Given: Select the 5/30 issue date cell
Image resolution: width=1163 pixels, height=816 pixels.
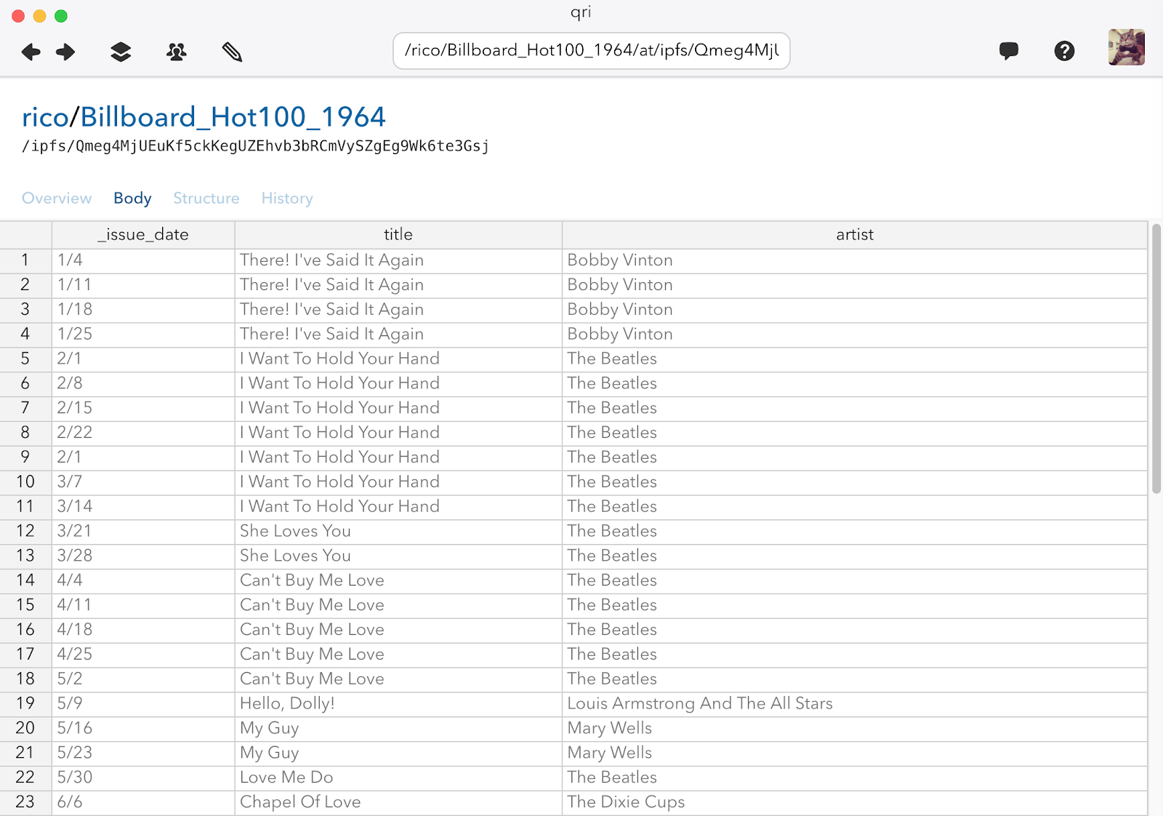Looking at the screenshot, I should pos(143,778).
